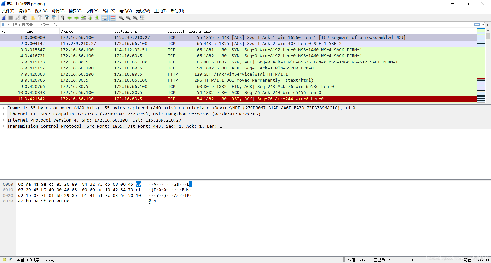Open the recent filters dropdown arrow
The height and width of the screenshot is (263, 491).
click(x=483, y=25)
